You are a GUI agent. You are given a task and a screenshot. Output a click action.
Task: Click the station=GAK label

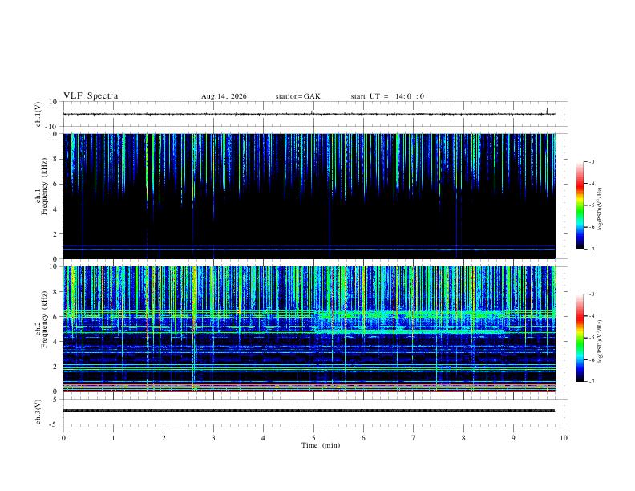pos(297,96)
